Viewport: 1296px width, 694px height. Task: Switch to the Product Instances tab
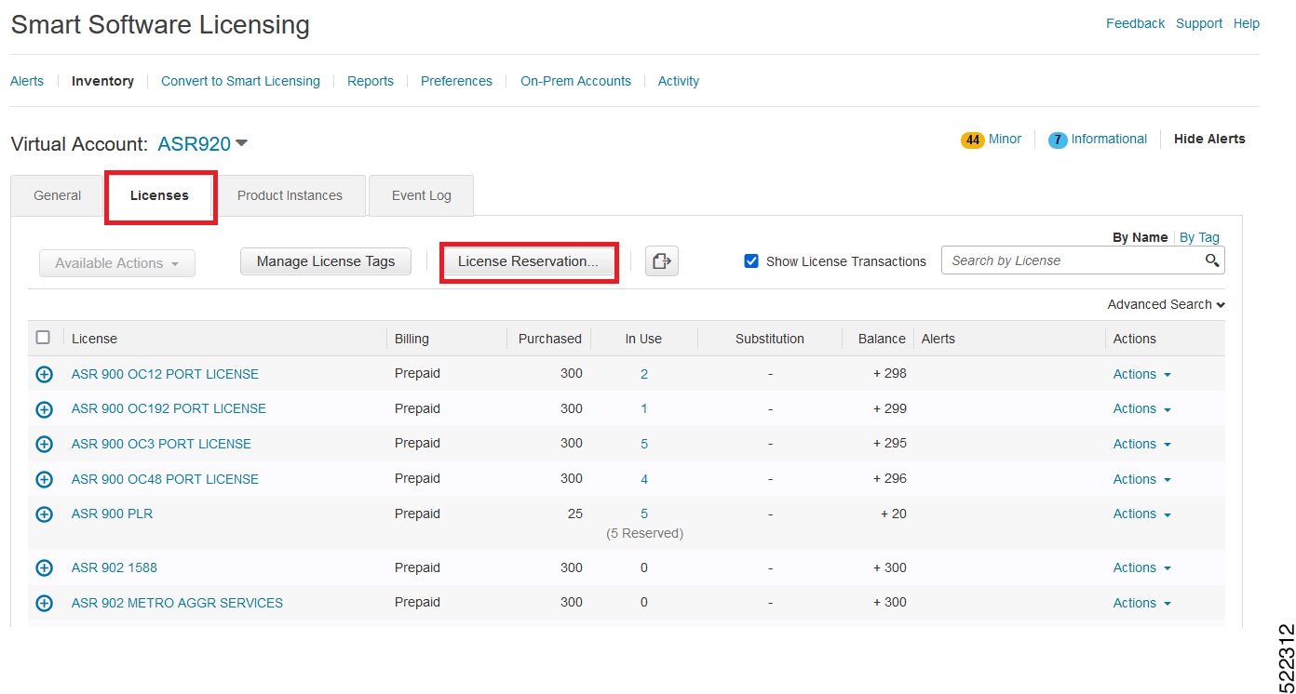coord(290,195)
